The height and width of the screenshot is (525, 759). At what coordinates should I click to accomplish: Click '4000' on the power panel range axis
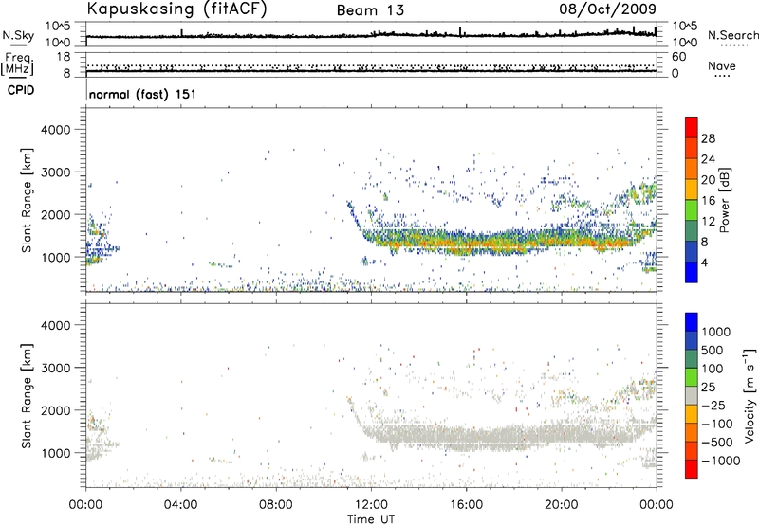tap(56, 130)
